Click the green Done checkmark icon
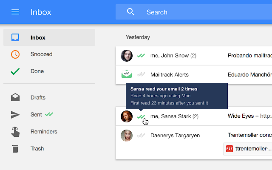272x170 pixels. pos(15,71)
